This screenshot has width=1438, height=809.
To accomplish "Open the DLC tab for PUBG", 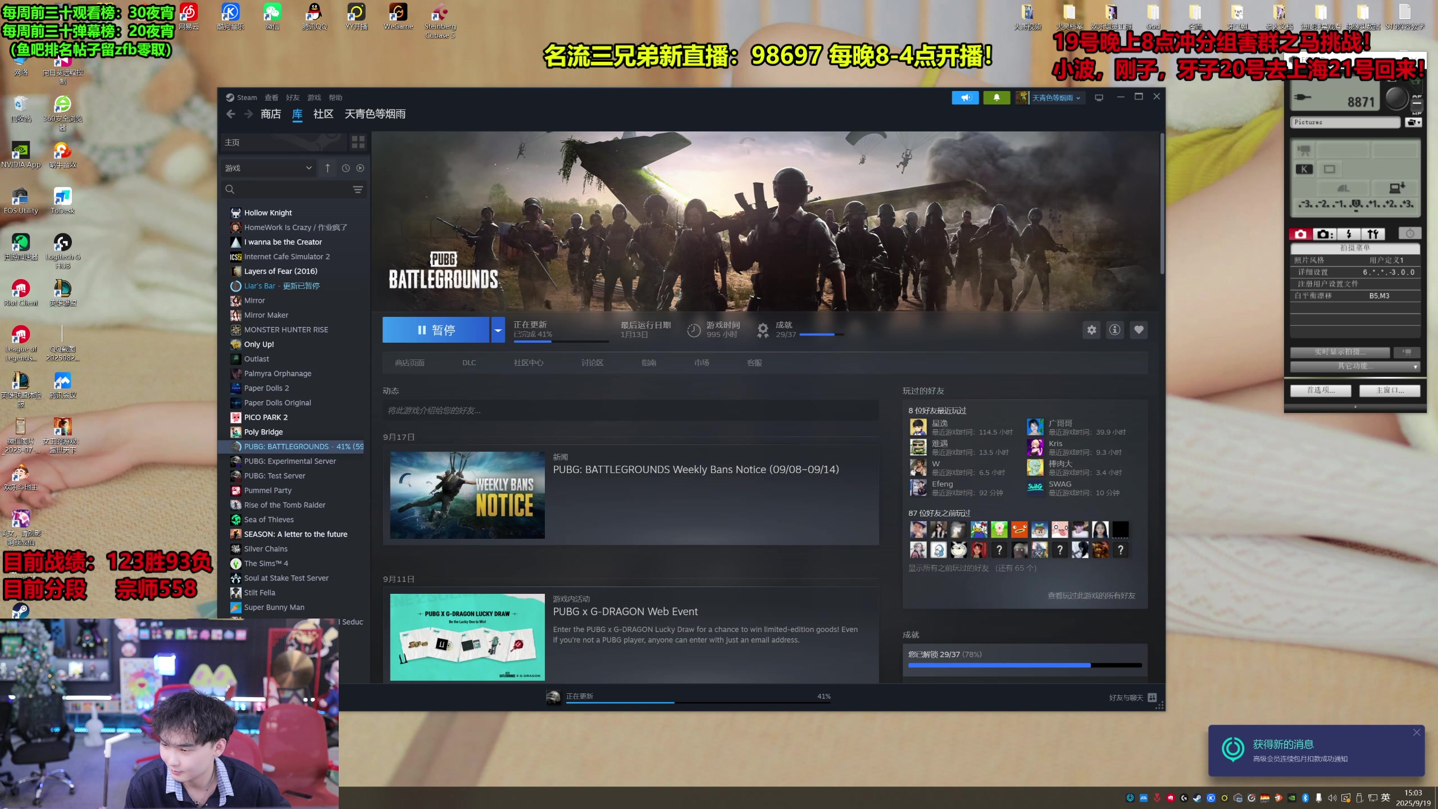I will click(469, 363).
